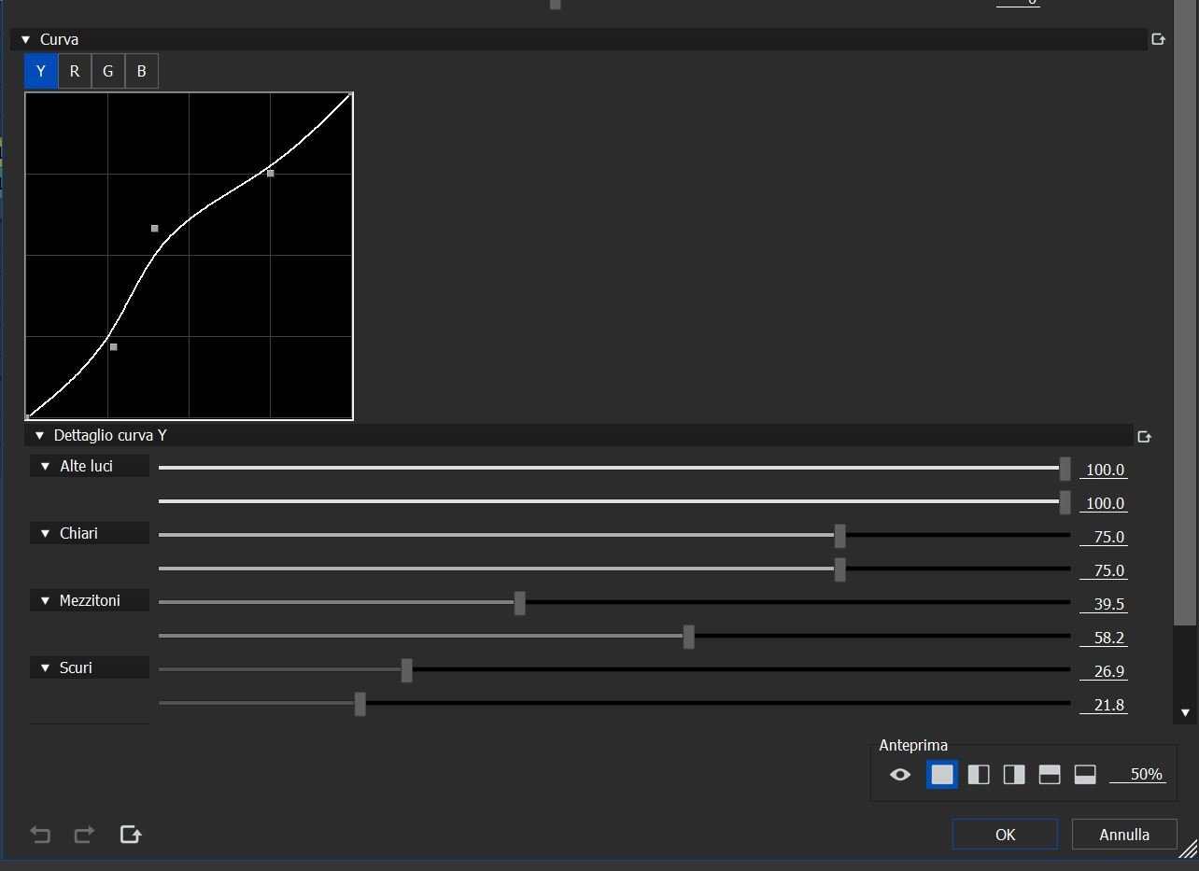The image size is (1199, 871).
Task: Switch to the B curve channel
Action: 142,71
